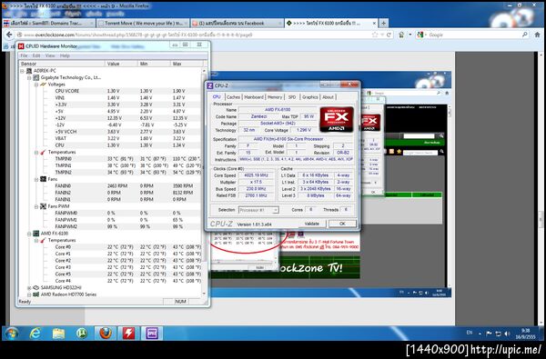
Task: Switch to CPU-Z Mainboard tab
Action: [254, 97]
